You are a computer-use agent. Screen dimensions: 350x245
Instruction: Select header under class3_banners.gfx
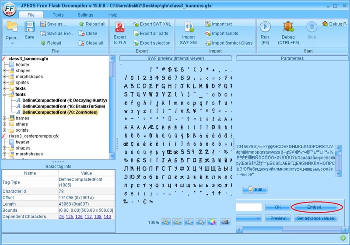[22, 65]
